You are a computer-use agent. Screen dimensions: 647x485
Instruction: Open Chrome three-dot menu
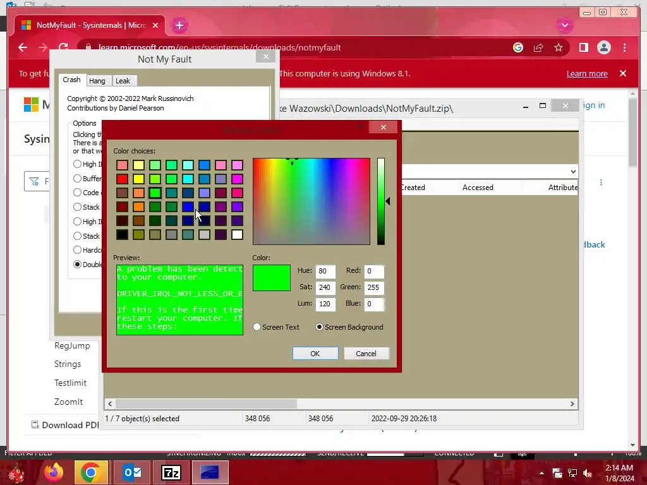(624, 47)
